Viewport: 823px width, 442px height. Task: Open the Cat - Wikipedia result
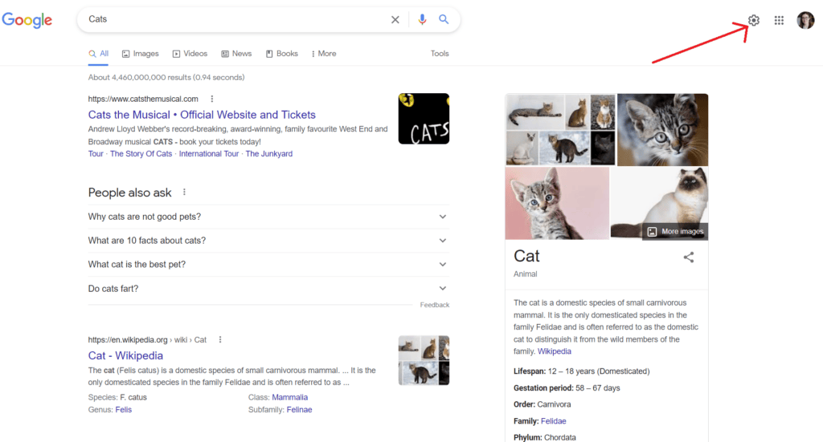tap(125, 355)
